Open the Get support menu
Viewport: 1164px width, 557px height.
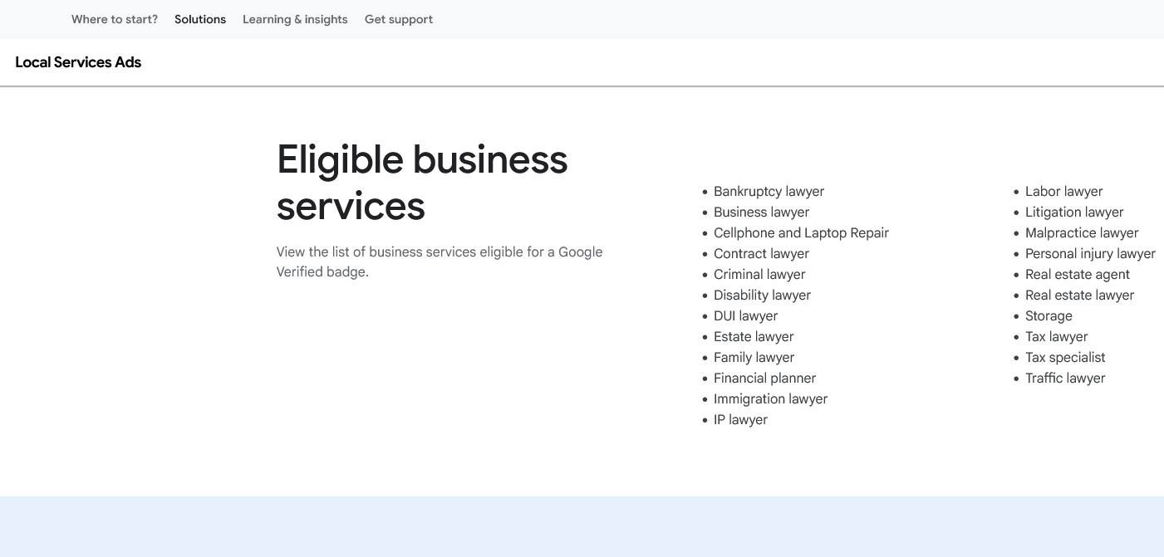pyautogui.click(x=399, y=19)
